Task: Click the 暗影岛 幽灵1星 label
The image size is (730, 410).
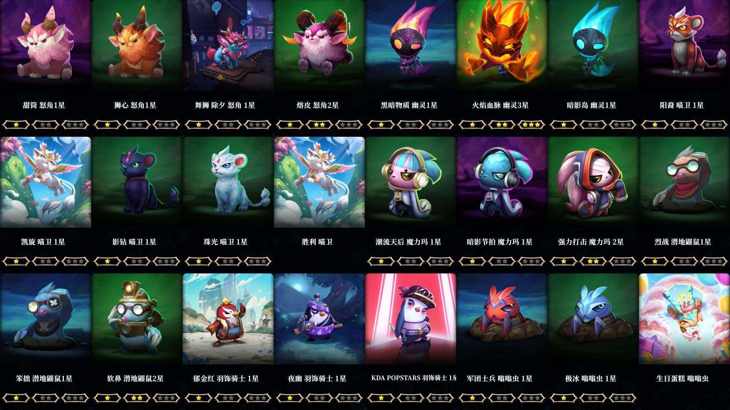Action: 592,105
